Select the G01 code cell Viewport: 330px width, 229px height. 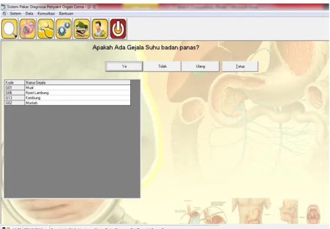[15, 87]
